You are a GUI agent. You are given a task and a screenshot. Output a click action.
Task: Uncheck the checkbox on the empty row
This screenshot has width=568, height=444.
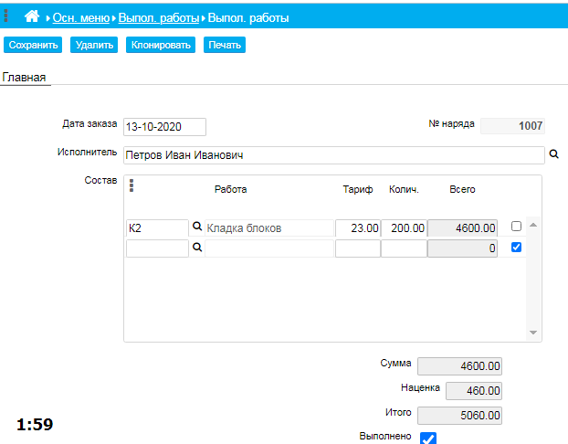[x=517, y=247]
